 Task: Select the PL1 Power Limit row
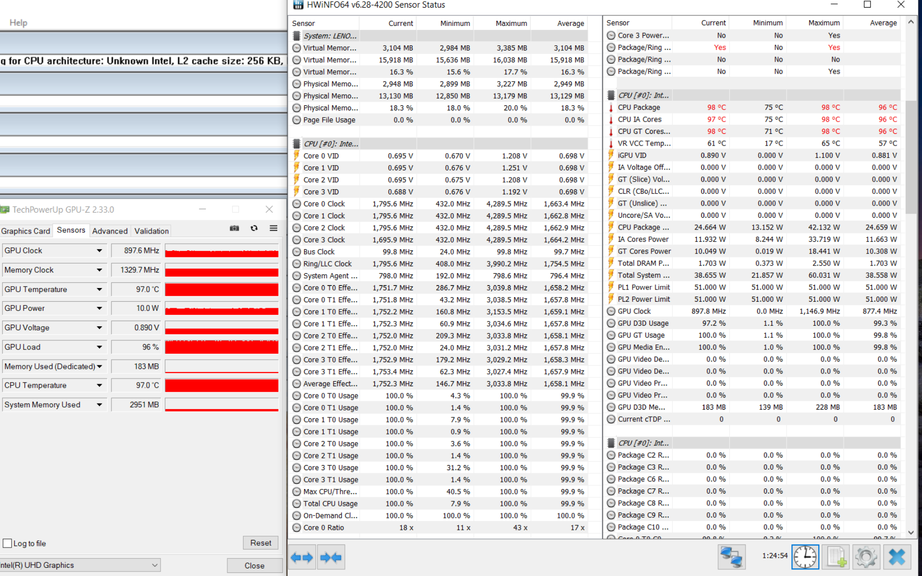click(753, 287)
